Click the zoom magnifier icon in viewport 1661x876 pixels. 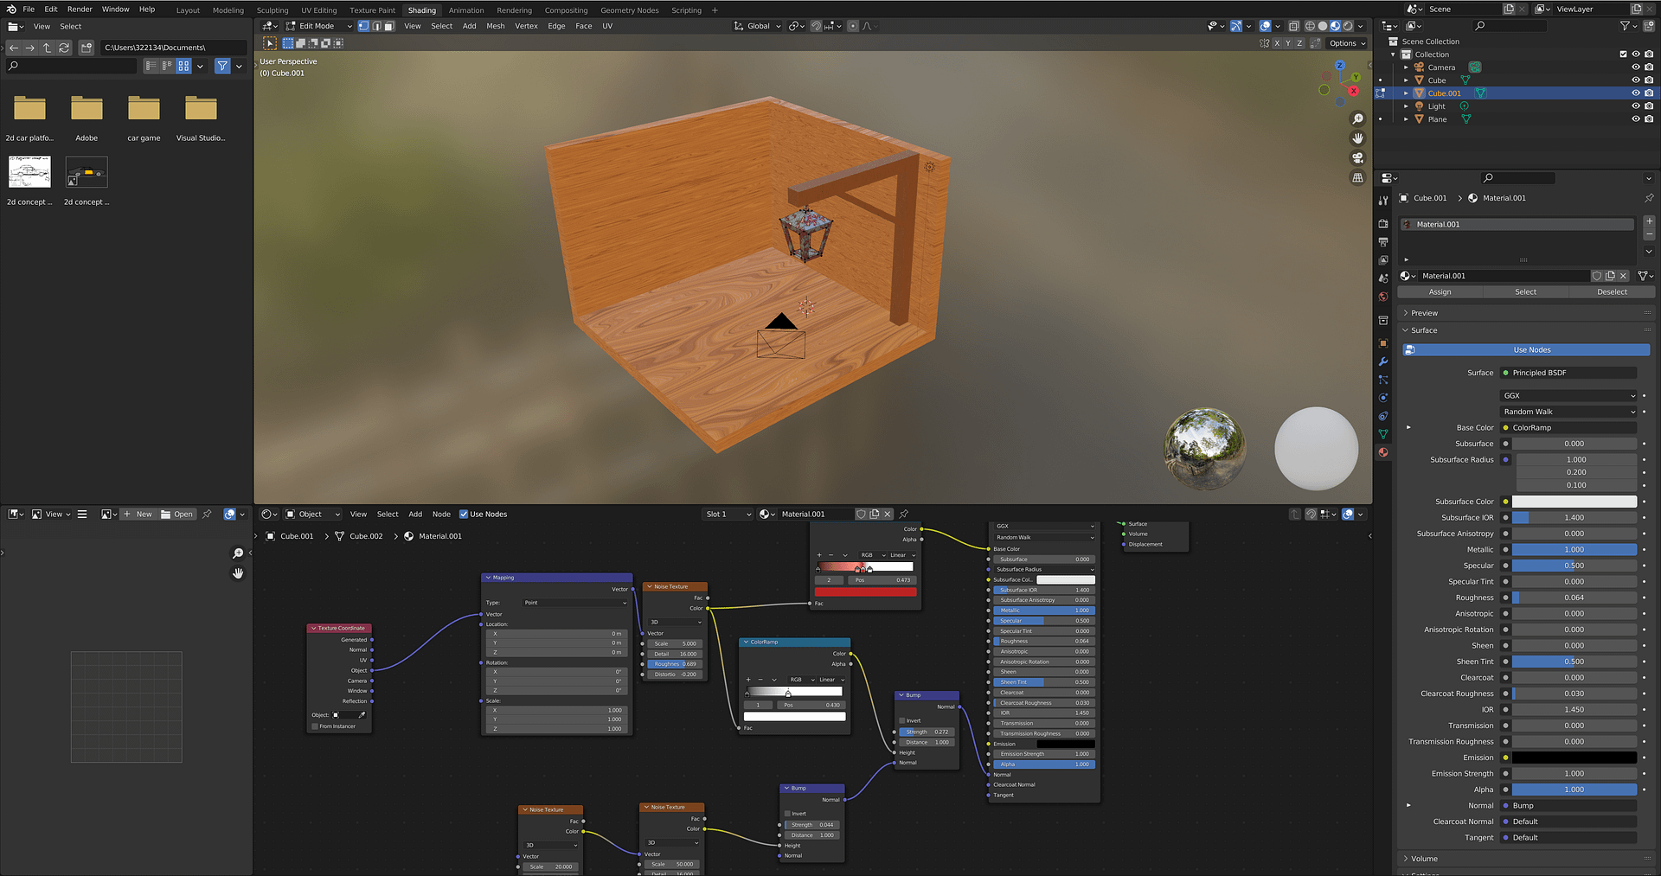tap(1357, 119)
